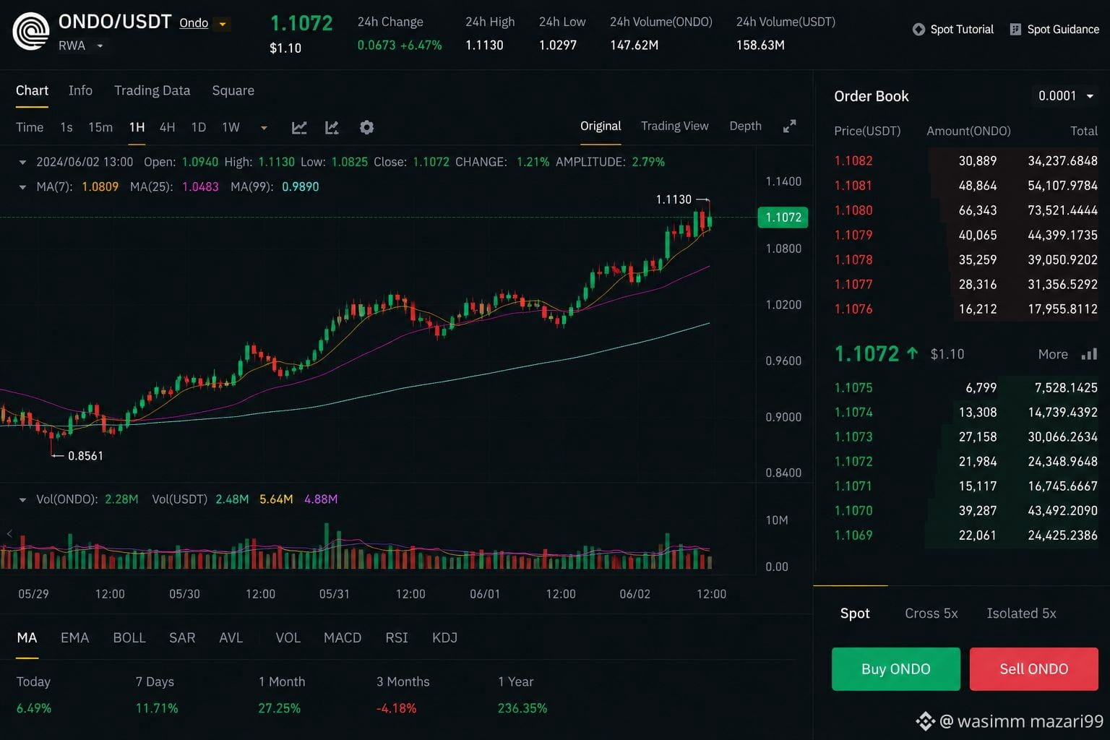1110x740 pixels.
Task: Click the Spot Tutorial link text
Action: 962,30
